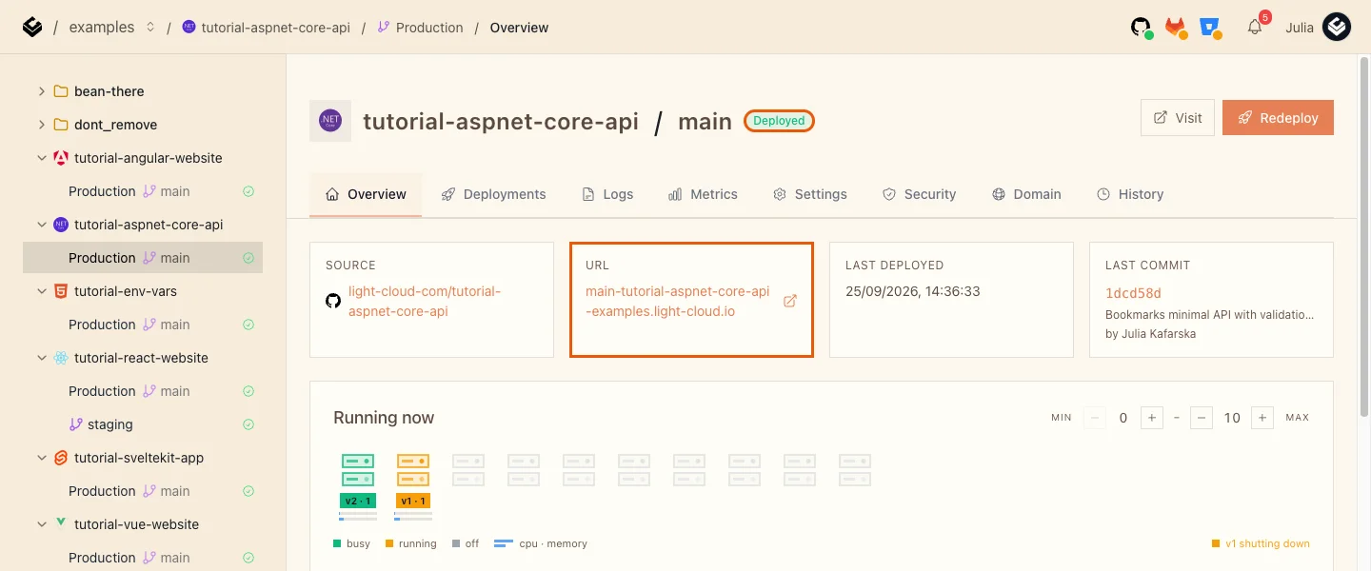Increase the MIN instances value

1152,418
